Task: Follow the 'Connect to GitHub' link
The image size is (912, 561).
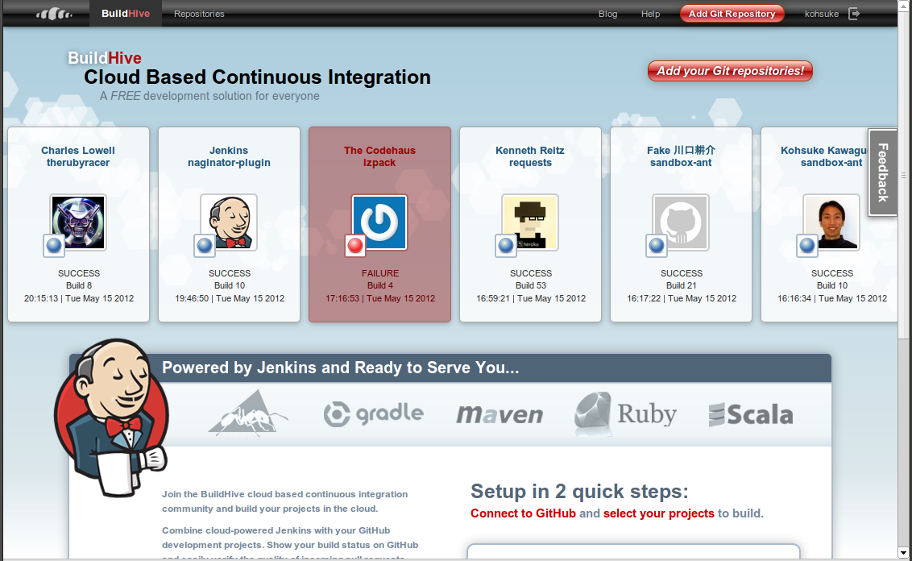Action: [x=523, y=513]
